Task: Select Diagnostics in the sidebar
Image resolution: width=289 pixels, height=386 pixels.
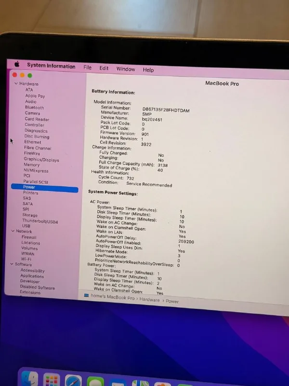Action: click(36, 131)
